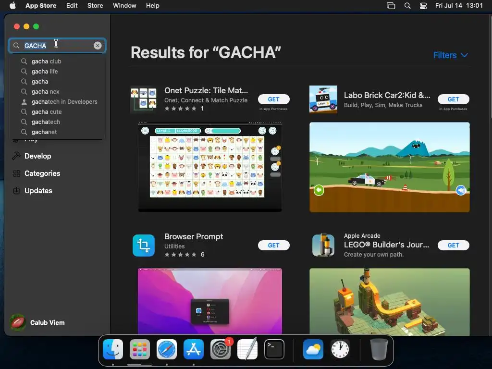Open Terminal from the Dock

coord(274,349)
